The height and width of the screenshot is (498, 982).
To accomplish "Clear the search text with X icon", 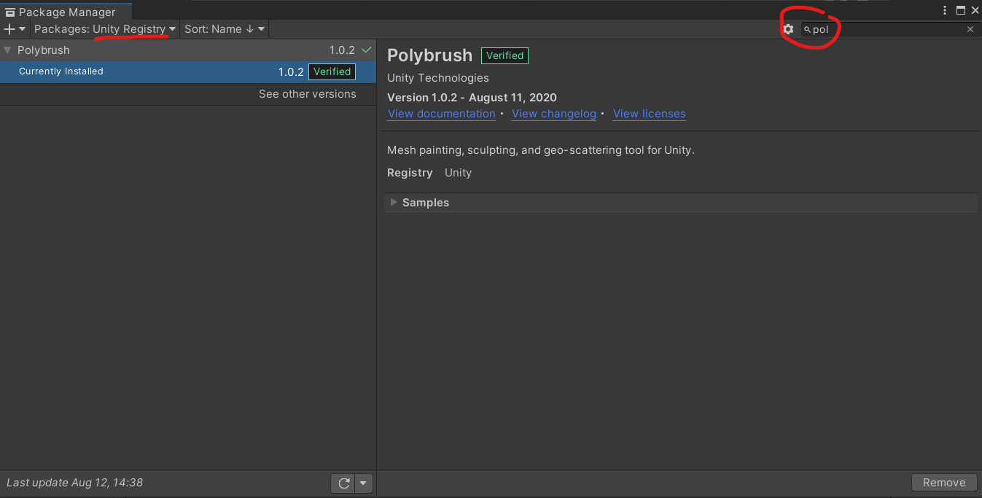I will (x=970, y=29).
